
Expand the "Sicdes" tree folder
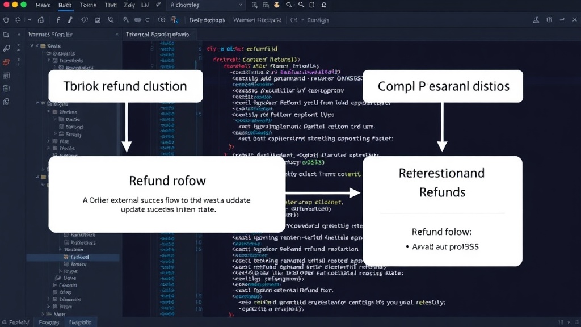(49, 112)
